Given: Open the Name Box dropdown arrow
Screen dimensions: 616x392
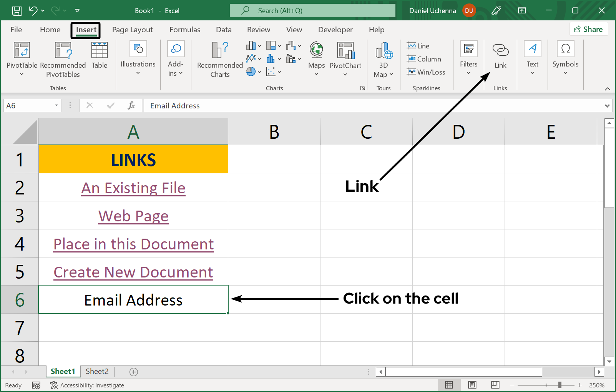Looking at the screenshot, I should 55,105.
